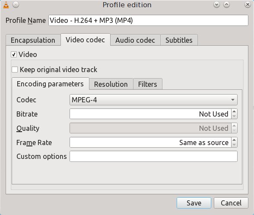This screenshot has width=254, height=215.
Task: Decrease Bitrate with the down arrow
Action: [234, 116]
